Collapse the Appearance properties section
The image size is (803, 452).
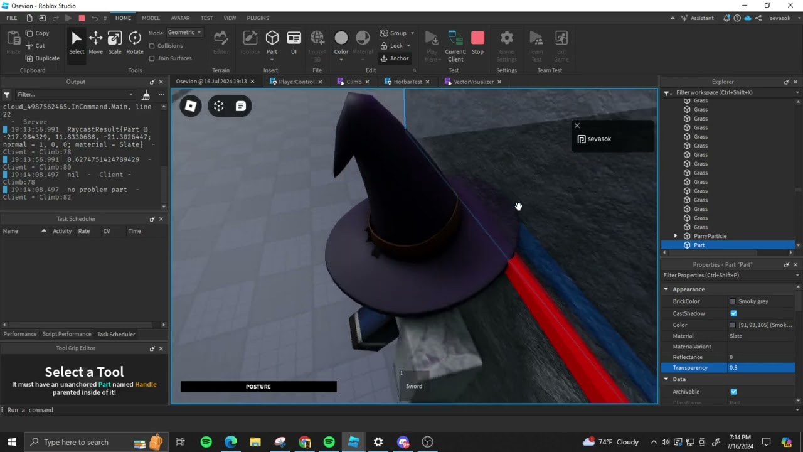666,289
